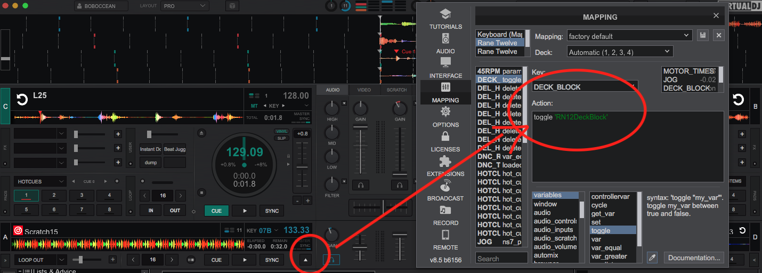Viewport: 762px width, 273px height.
Task: Open the LOOP OUT dropdown on deck A
Action: click(40, 260)
